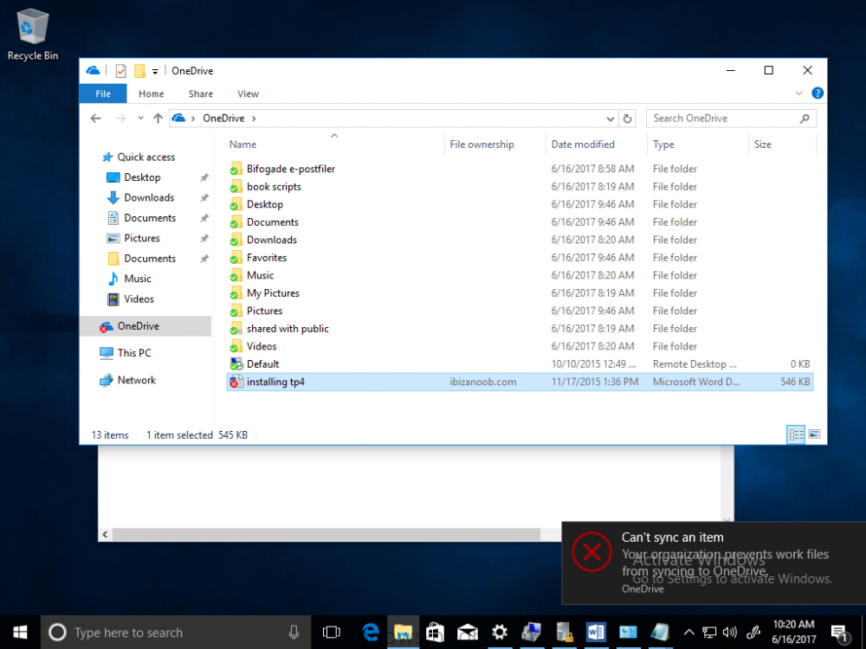Image resolution: width=866 pixels, height=649 pixels.
Task: Open the Mail taskbar icon
Action: pyautogui.click(x=468, y=633)
